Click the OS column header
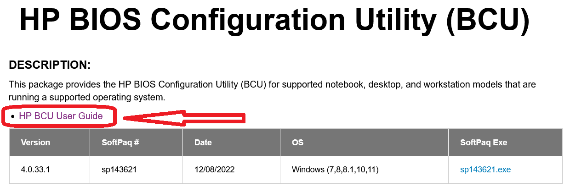The image size is (570, 187). pos(297,143)
